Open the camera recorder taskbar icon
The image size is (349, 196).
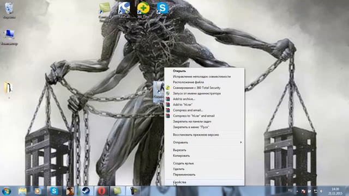134,191
